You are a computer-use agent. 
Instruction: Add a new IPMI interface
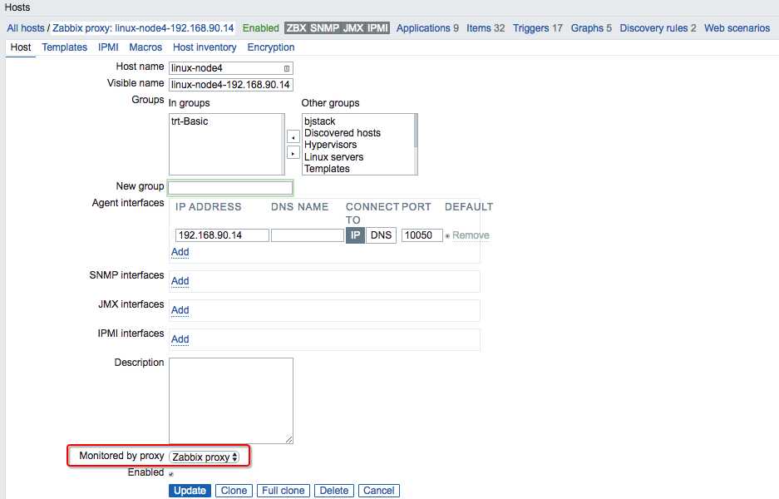[180, 339]
